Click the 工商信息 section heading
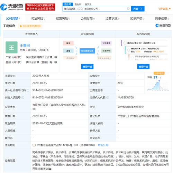Image resolution: width=173 pixels, height=173 pixels. 9,26
